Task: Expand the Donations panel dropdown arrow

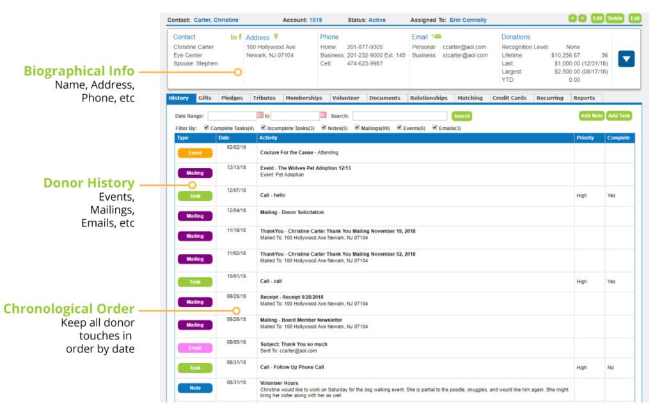Action: (x=626, y=58)
